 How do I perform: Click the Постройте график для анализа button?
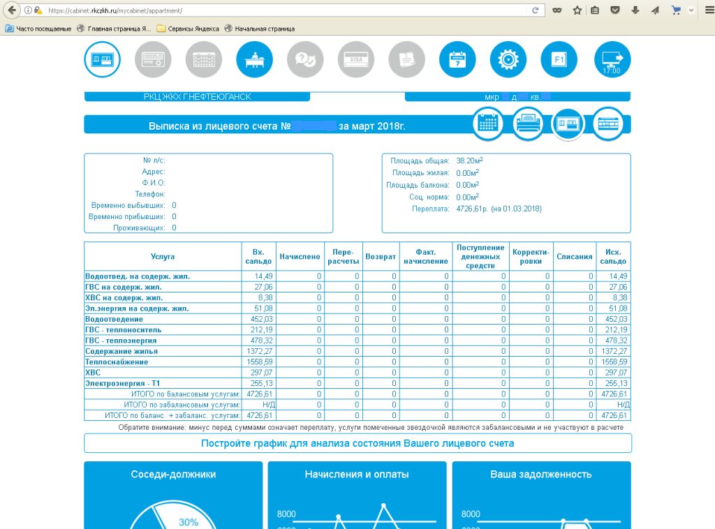pos(357,443)
